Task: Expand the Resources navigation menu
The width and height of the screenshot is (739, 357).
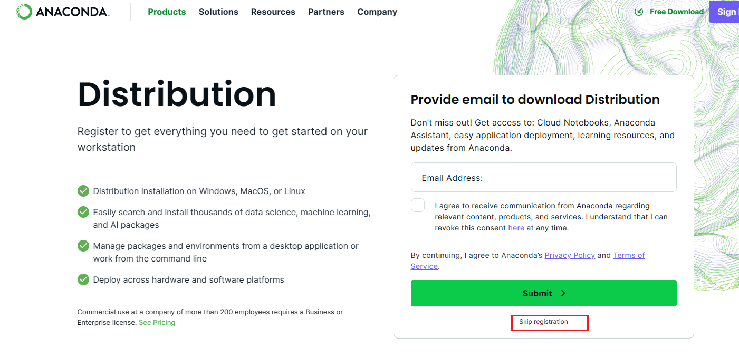Action: pos(273,12)
